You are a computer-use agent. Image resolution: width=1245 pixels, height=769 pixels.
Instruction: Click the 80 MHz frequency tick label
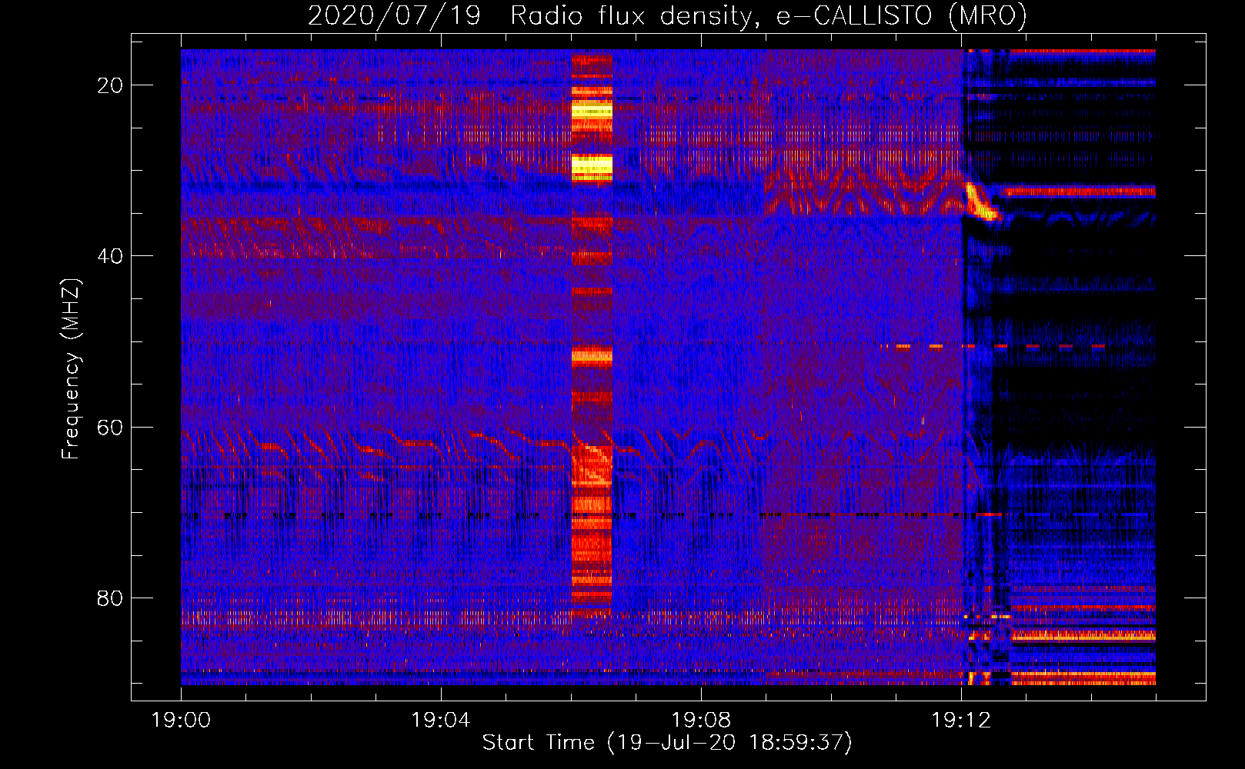click(110, 598)
